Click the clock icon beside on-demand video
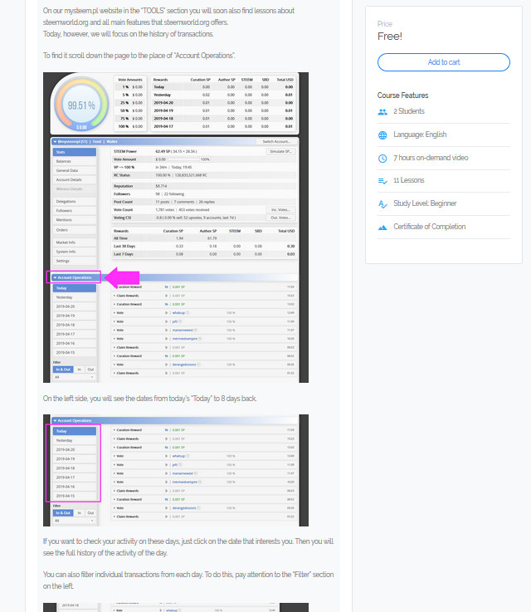Image resolution: width=531 pixels, height=612 pixels. click(382, 158)
